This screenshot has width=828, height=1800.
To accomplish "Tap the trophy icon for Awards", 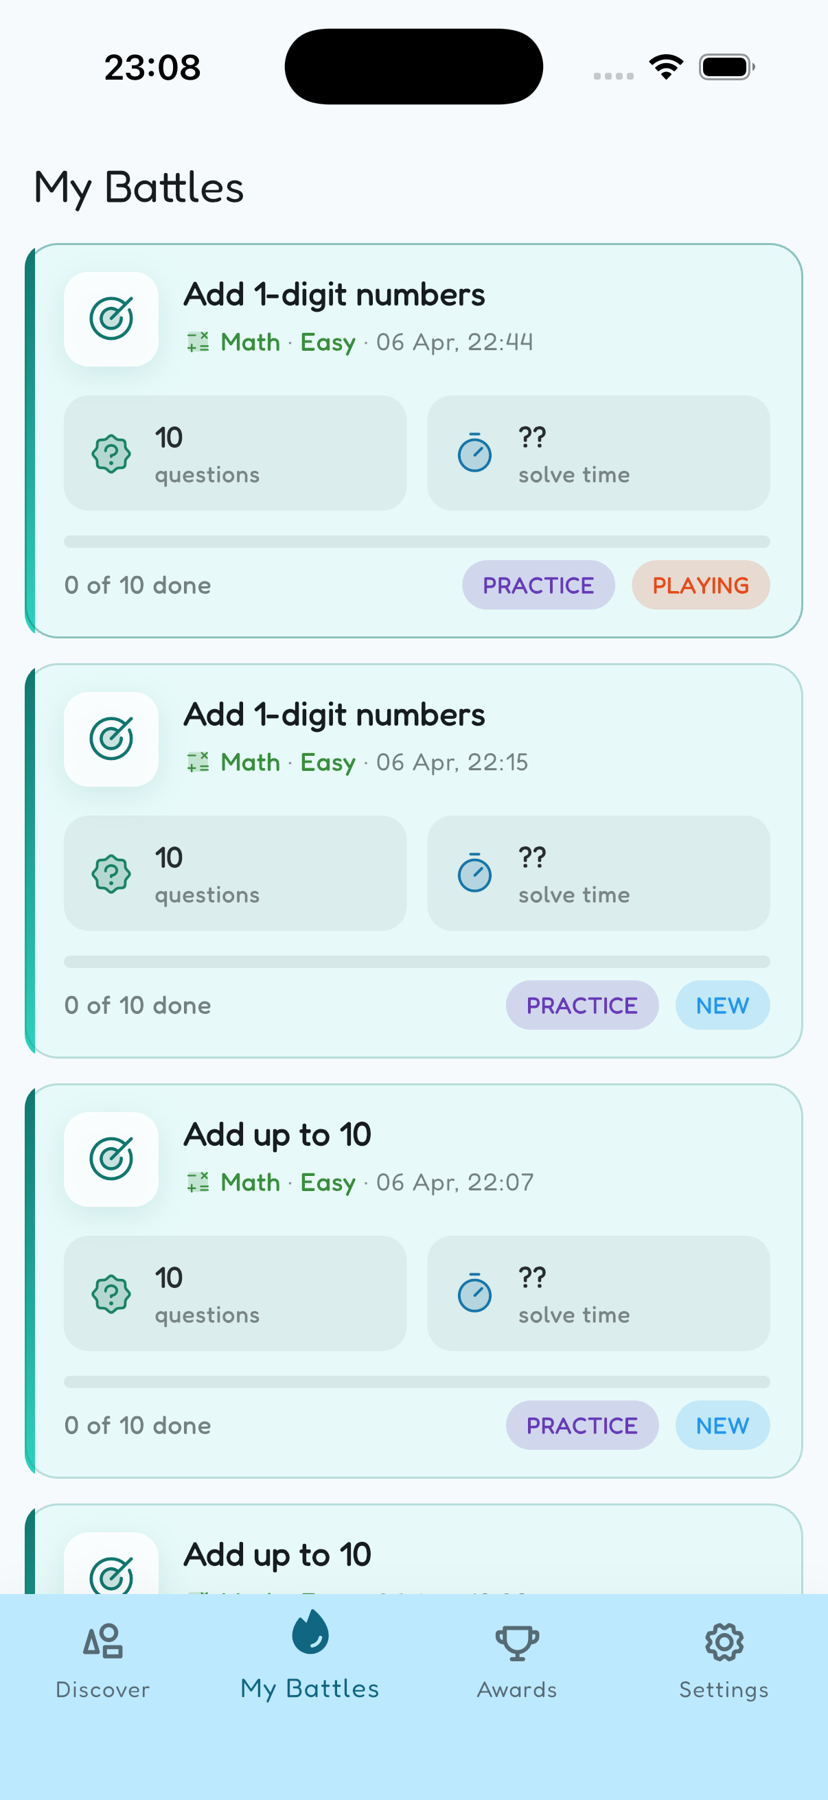I will 516,1641.
